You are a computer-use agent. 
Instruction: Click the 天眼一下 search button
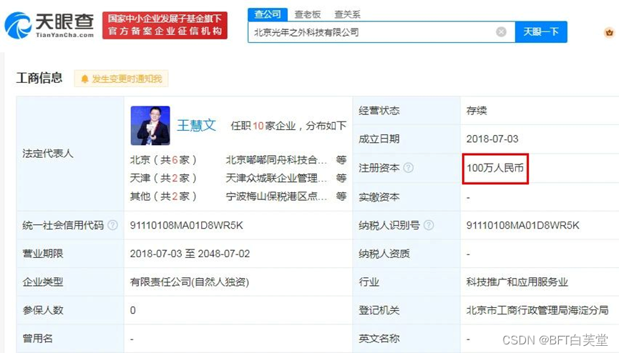(541, 32)
